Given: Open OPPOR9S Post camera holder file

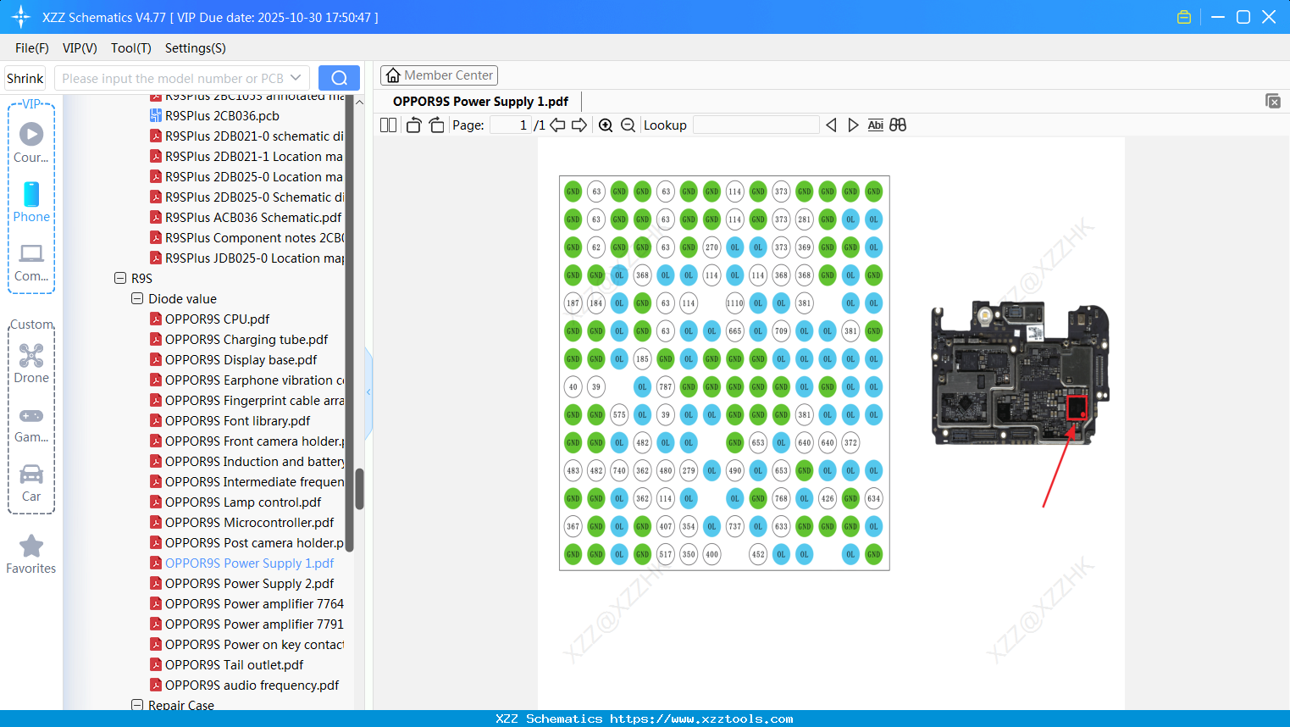Looking at the screenshot, I should (x=254, y=543).
